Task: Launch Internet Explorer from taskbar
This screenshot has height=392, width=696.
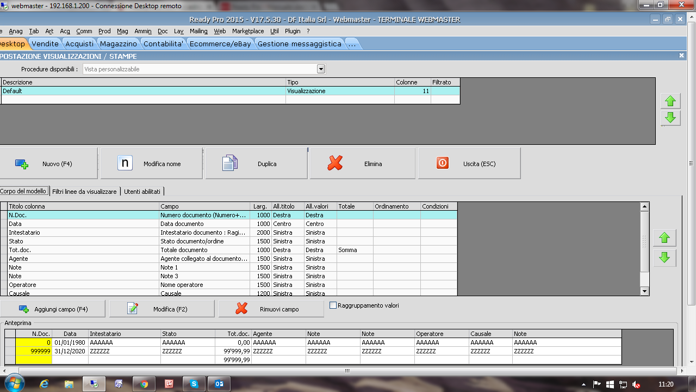Action: pyautogui.click(x=44, y=384)
